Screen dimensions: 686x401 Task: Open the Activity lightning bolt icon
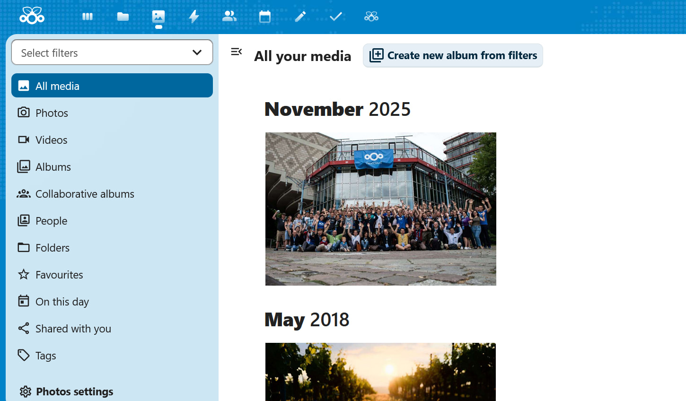pyautogui.click(x=194, y=17)
